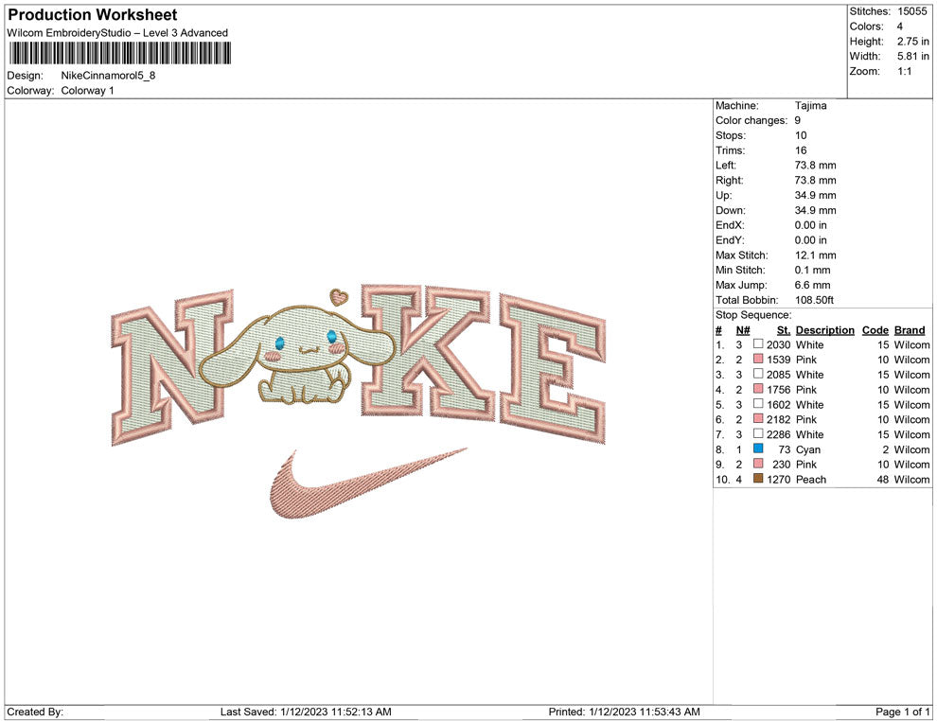
Task: Click the Zoom value '1:1'
Action: [904, 71]
